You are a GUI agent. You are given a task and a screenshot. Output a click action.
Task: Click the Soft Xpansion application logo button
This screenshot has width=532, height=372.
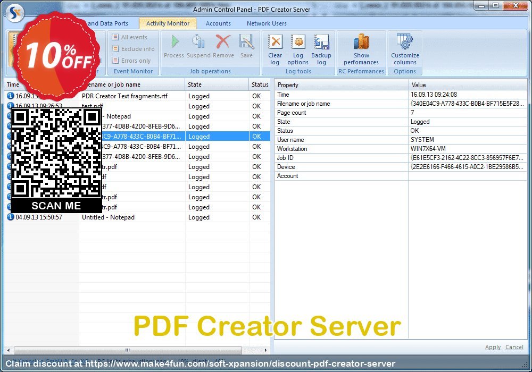(14, 12)
